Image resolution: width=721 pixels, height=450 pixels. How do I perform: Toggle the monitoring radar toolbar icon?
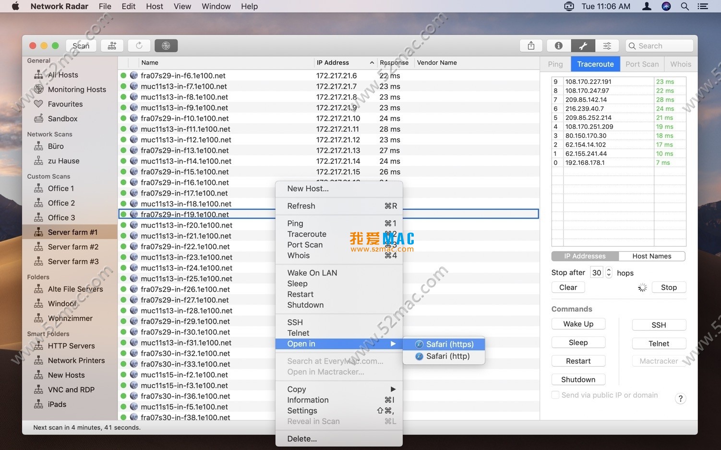(x=166, y=46)
